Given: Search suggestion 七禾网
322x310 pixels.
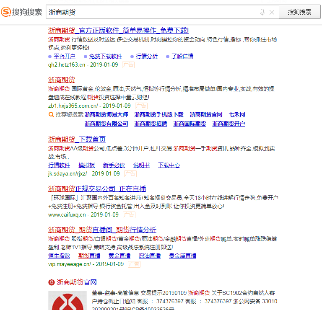Looking at the screenshot, I should click(x=237, y=114).
